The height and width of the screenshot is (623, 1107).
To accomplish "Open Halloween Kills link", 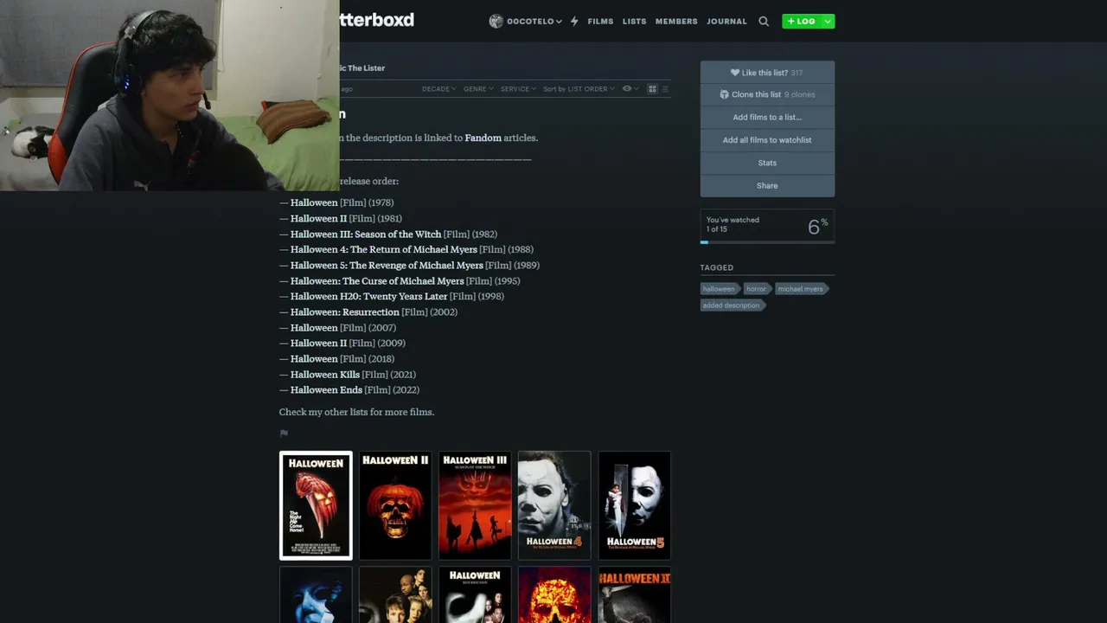I will pos(325,374).
